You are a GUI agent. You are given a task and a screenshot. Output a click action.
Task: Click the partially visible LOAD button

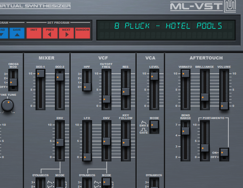tap(4, 33)
